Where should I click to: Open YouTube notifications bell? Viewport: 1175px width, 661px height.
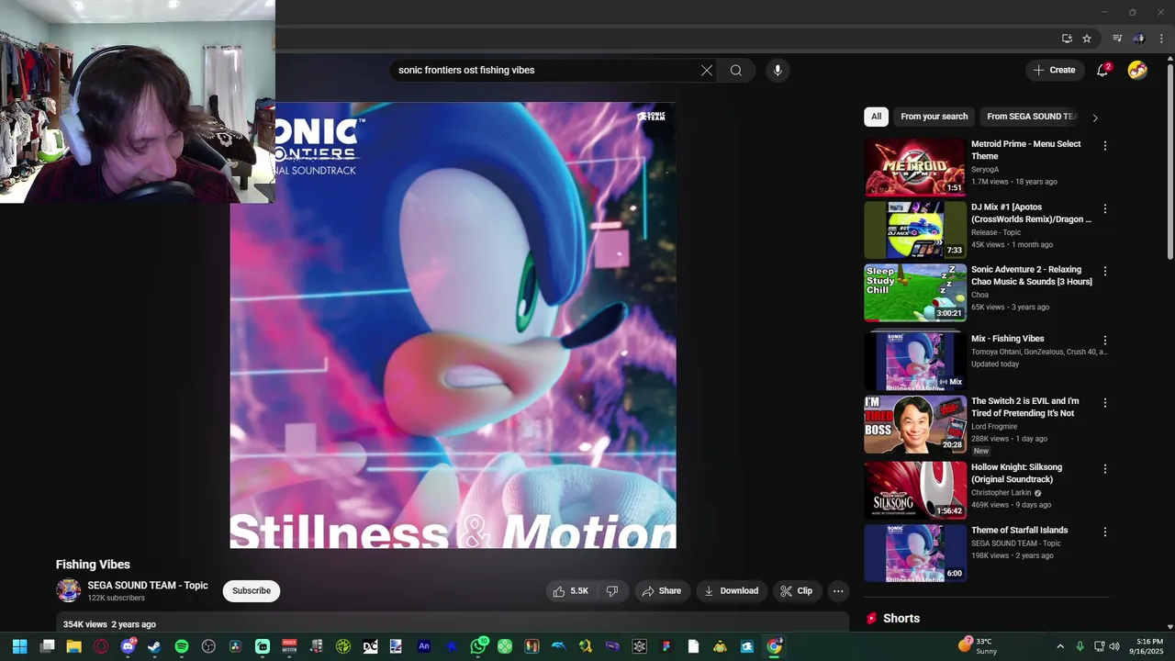point(1103,70)
